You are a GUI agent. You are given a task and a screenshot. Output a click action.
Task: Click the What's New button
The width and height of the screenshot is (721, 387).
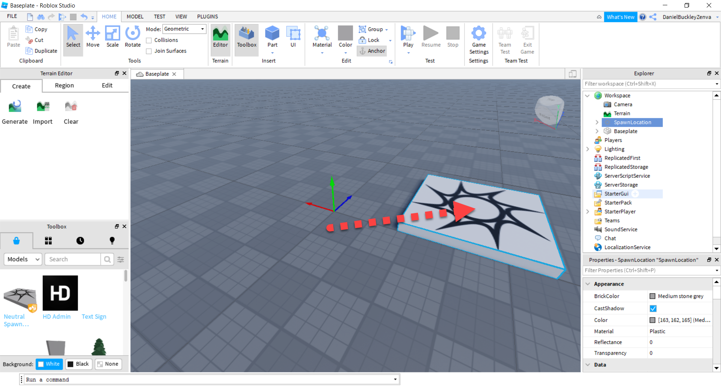[620, 17]
